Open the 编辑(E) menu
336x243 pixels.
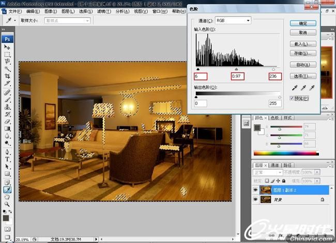click(33, 11)
